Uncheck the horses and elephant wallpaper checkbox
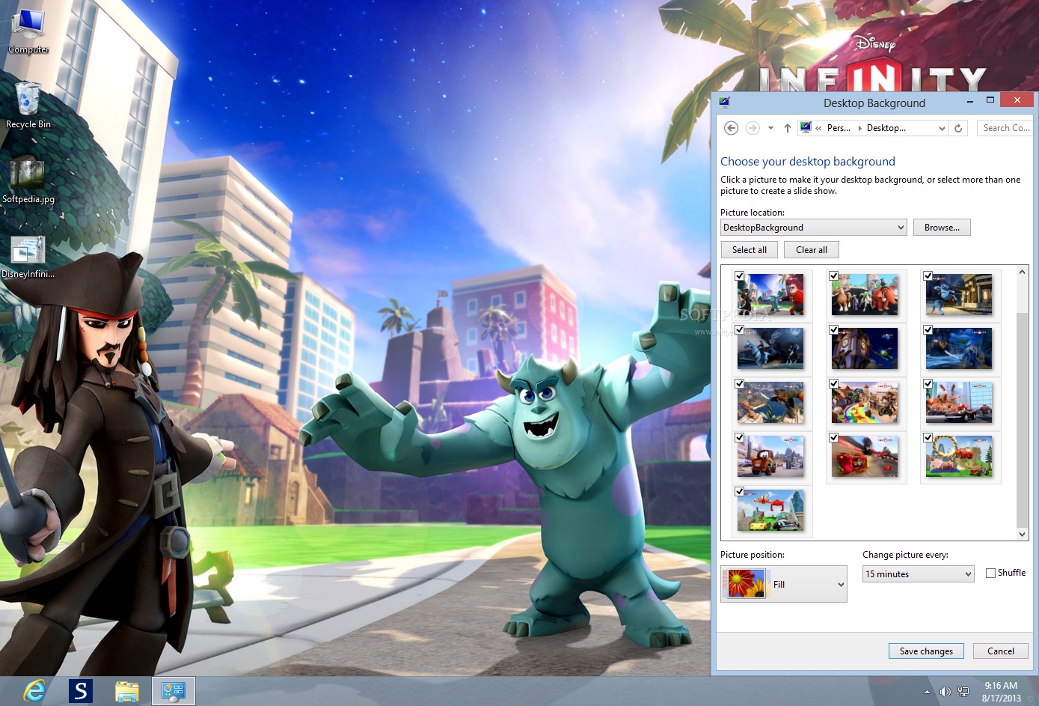1039x706 pixels. (833, 276)
